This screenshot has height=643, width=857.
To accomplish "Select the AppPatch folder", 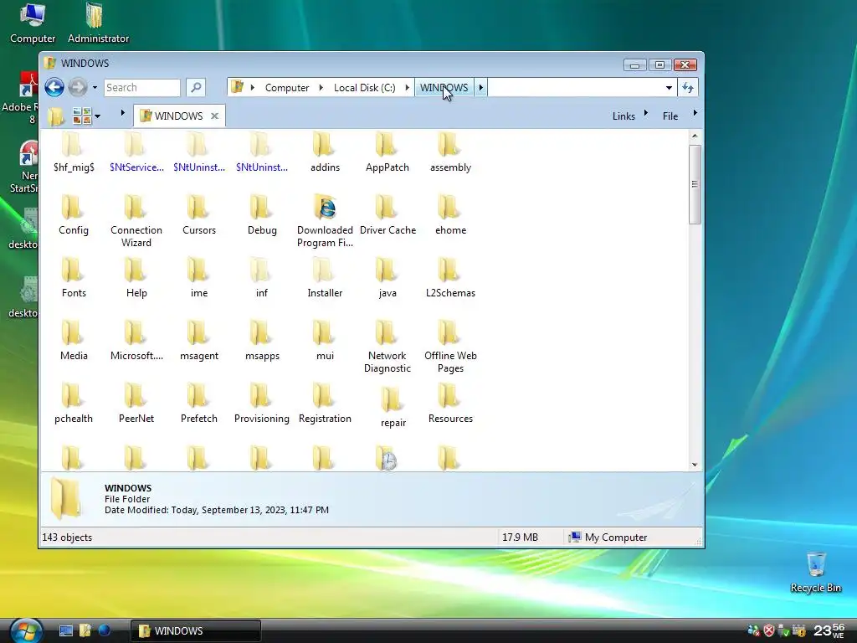I will (387, 152).
